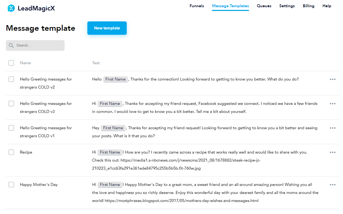Open the Billing page

point(308,6)
